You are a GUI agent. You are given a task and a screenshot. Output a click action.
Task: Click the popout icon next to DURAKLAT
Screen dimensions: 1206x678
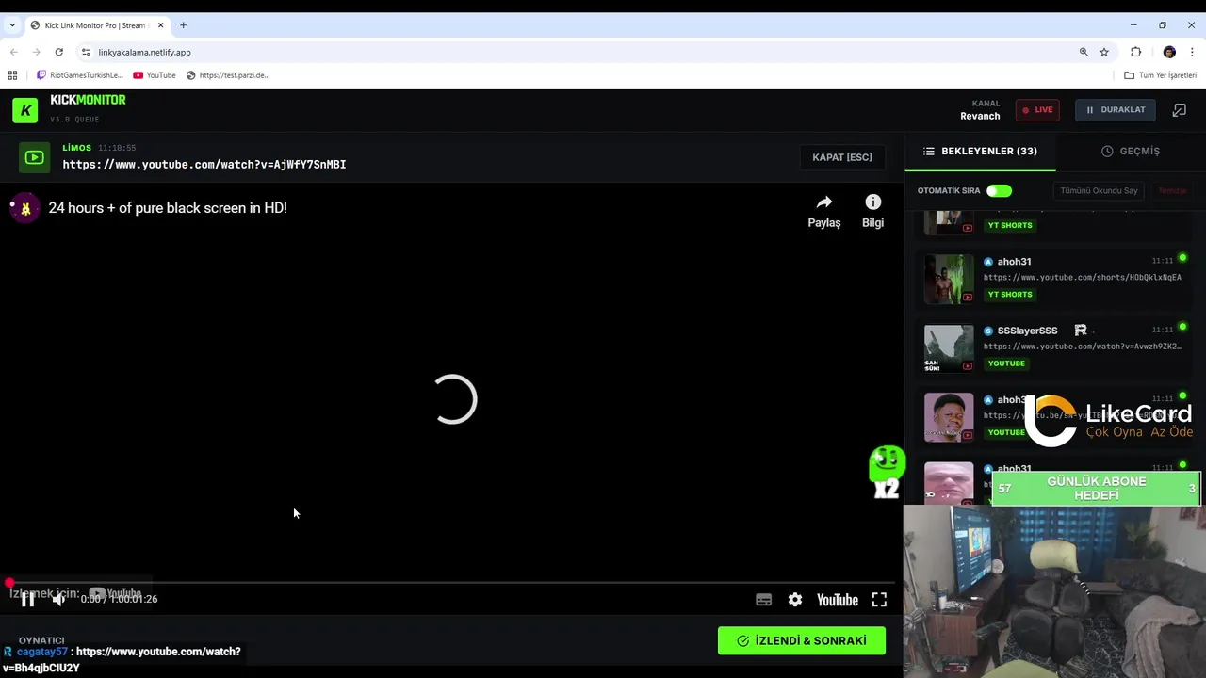pos(1179,110)
